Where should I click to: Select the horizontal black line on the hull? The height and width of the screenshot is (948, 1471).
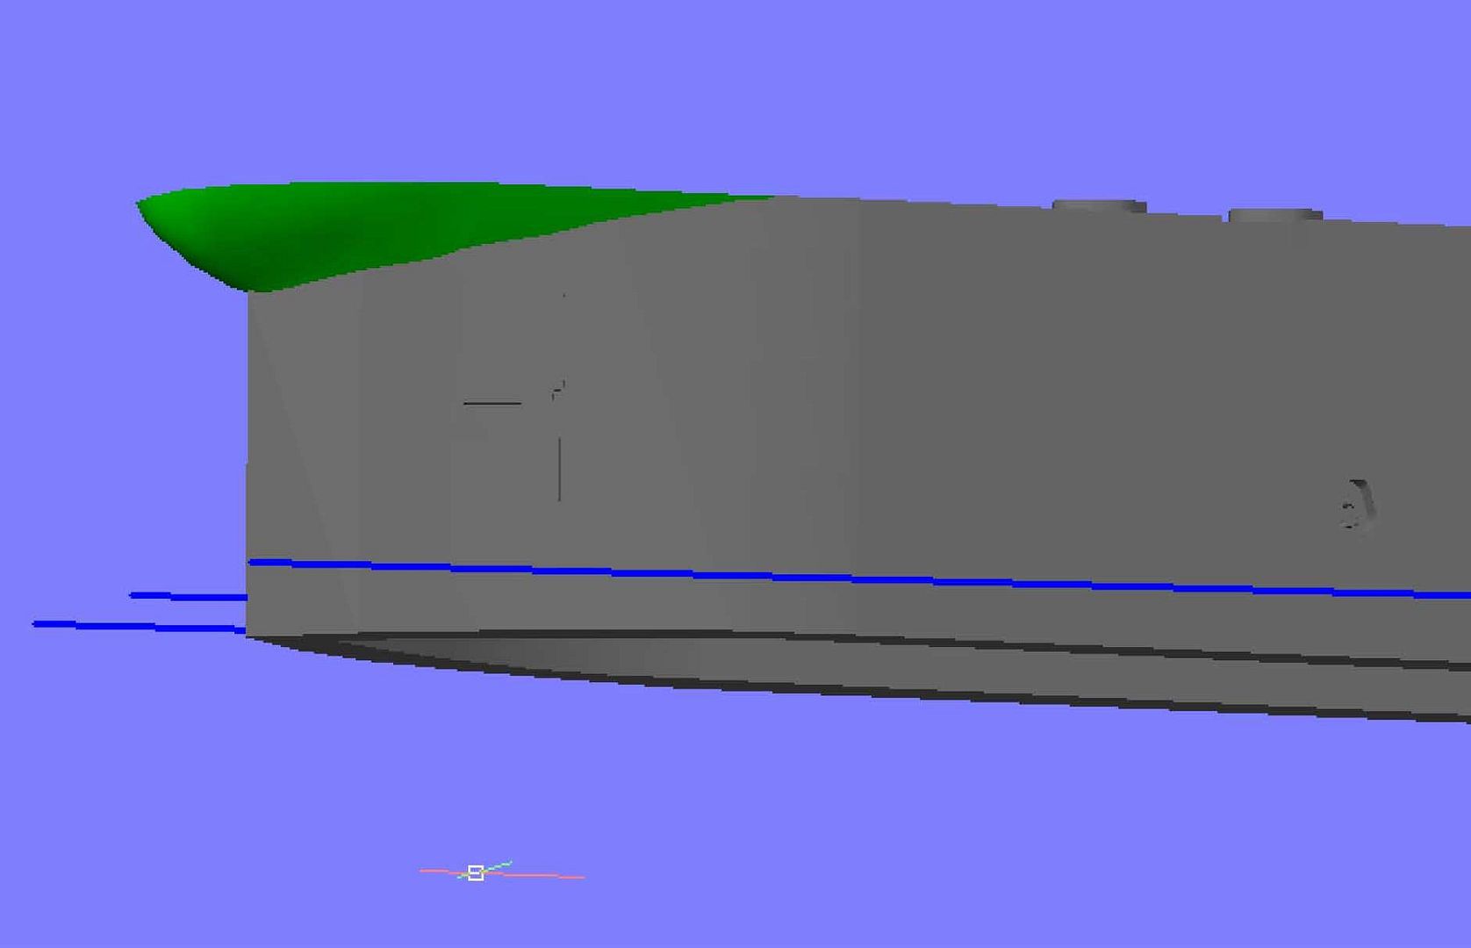click(492, 403)
